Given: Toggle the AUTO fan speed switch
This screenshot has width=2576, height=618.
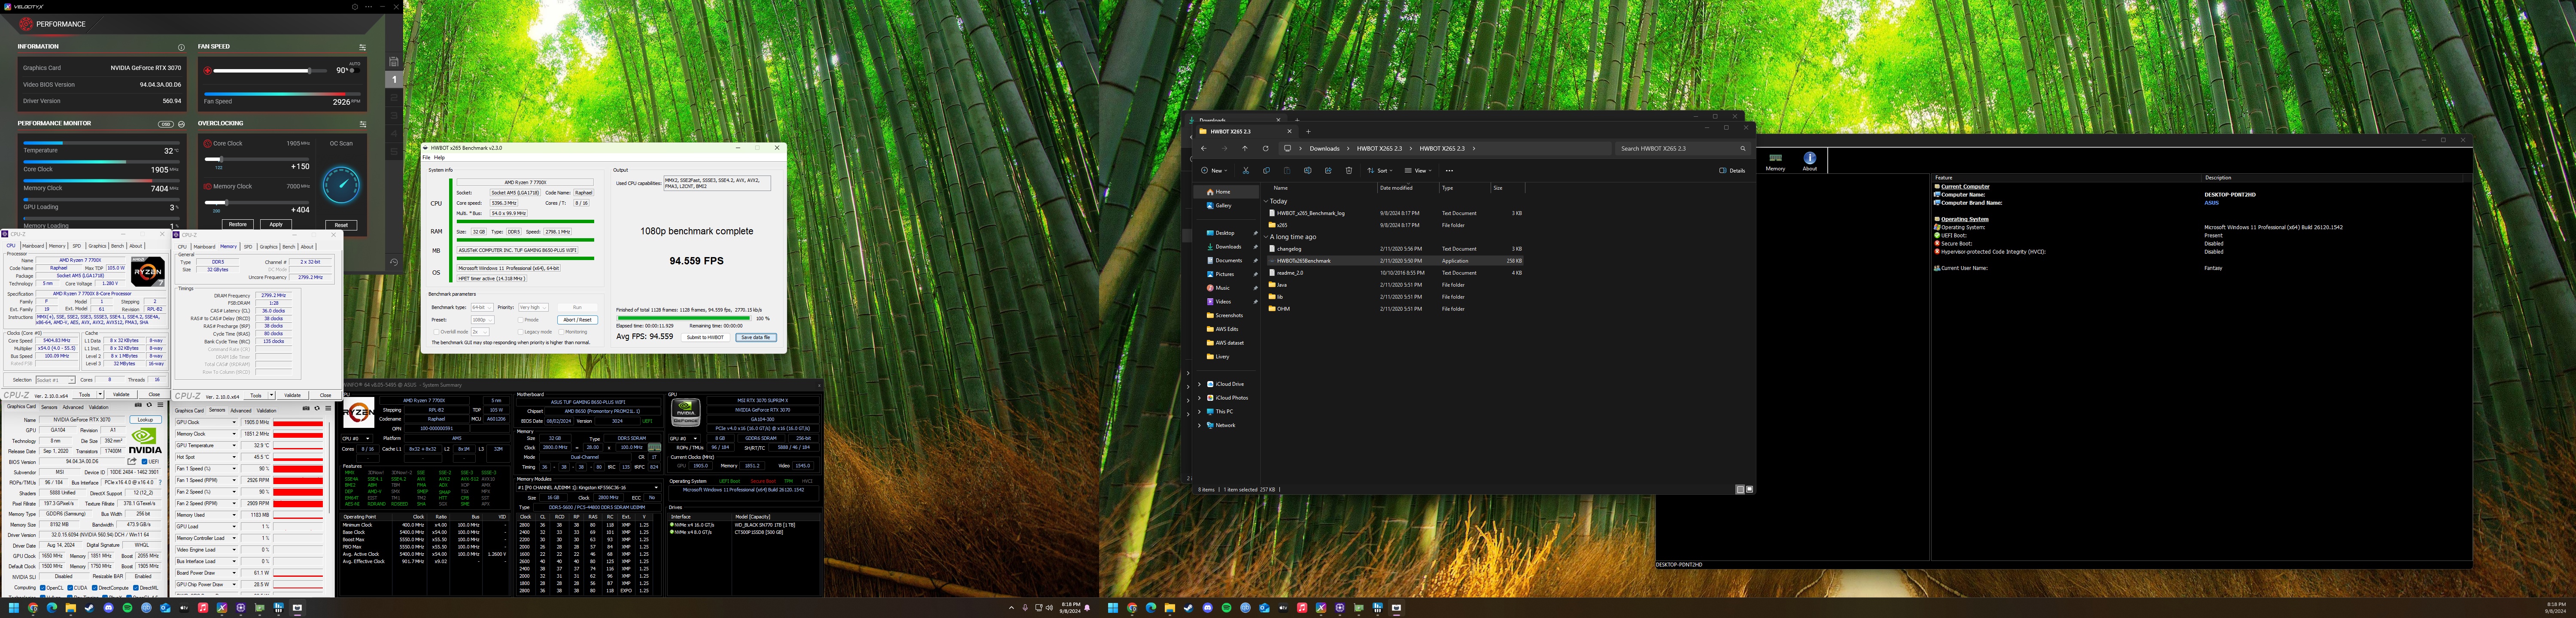Looking at the screenshot, I should [354, 70].
